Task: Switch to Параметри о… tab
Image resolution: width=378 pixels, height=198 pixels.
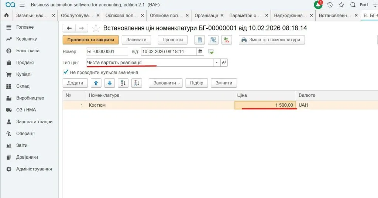Action: (245, 15)
